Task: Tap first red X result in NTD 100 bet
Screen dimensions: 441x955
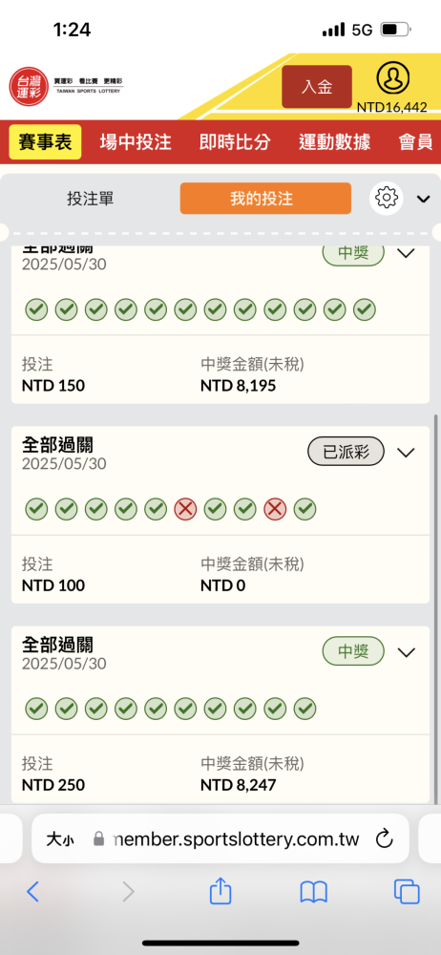Action: point(185,509)
